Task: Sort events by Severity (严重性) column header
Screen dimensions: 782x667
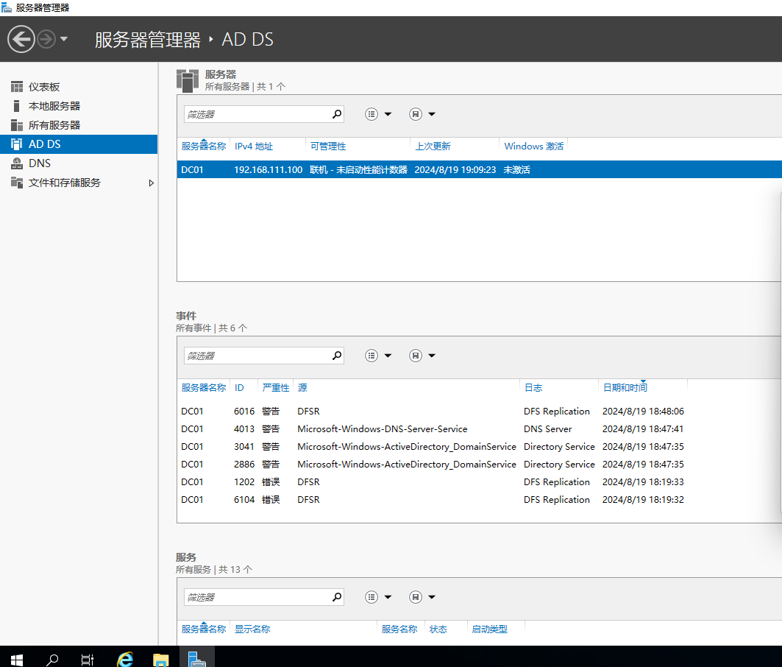Action: click(275, 387)
